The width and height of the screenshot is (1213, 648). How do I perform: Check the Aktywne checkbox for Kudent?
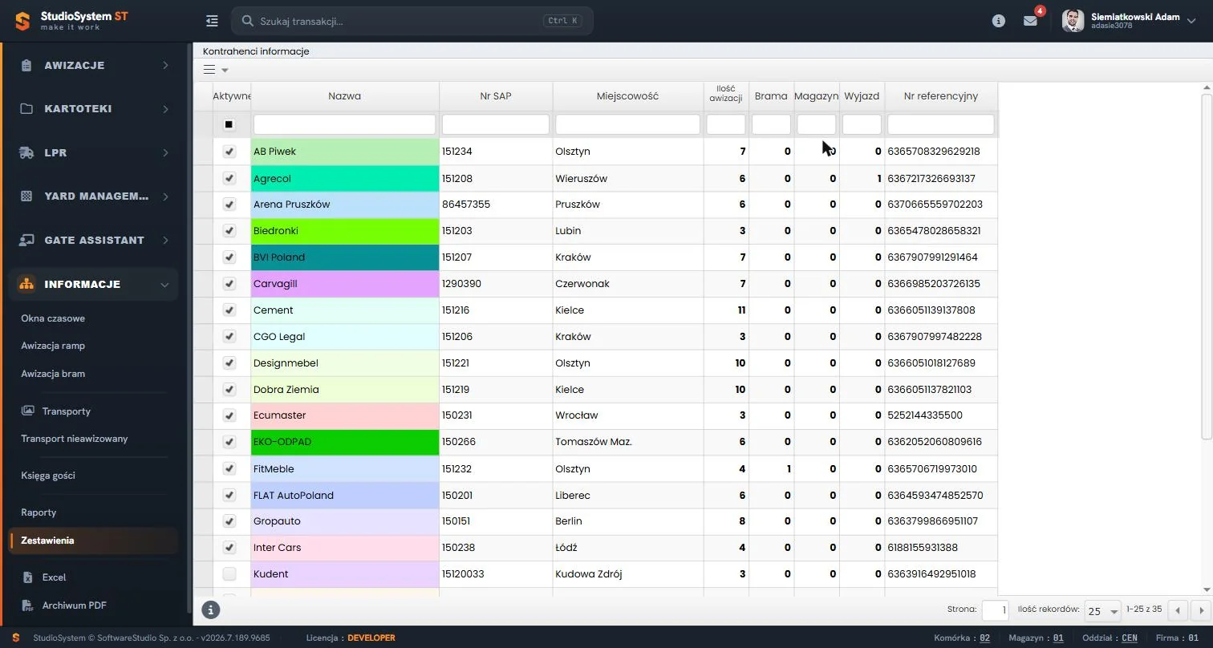(229, 574)
